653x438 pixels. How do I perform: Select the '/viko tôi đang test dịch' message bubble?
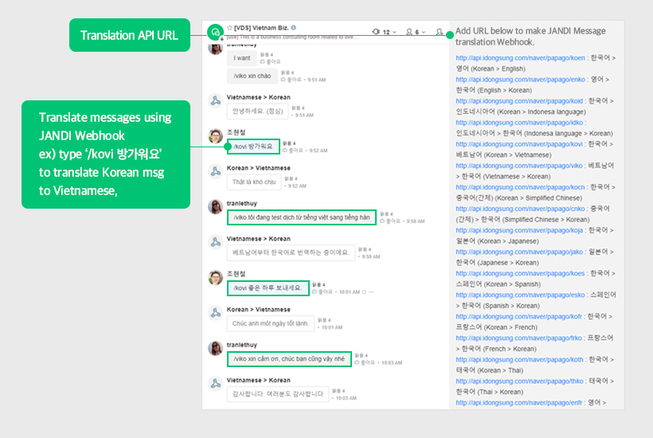tap(302, 217)
